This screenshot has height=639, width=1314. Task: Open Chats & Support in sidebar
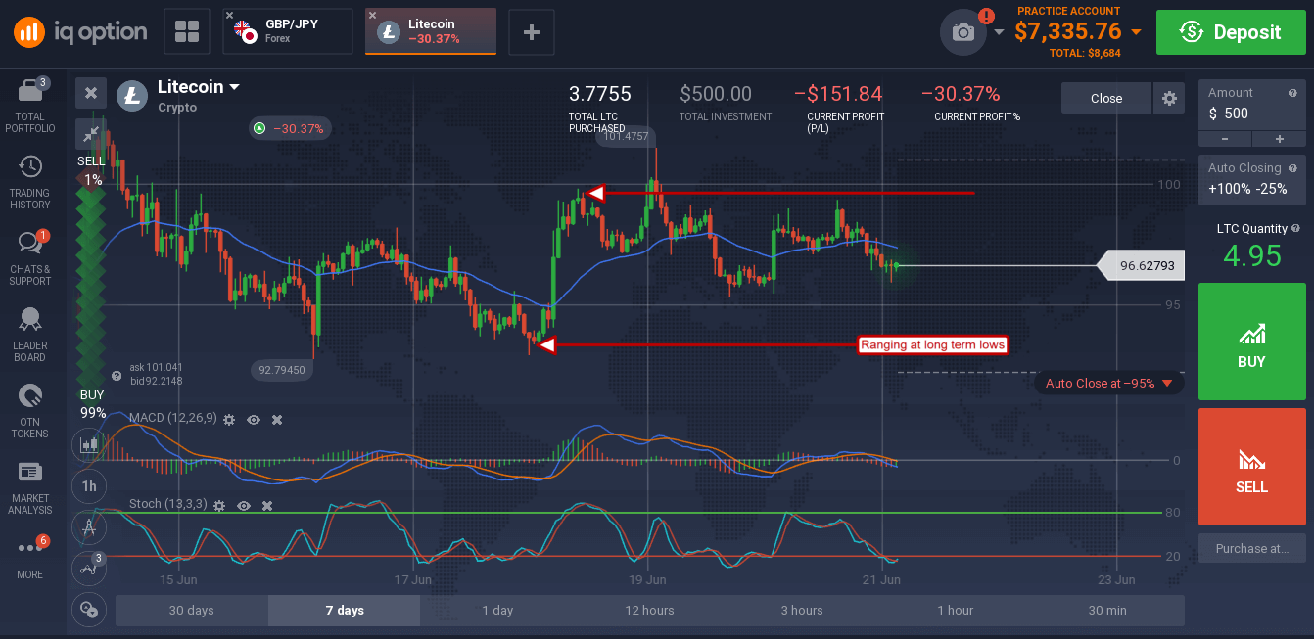30,259
